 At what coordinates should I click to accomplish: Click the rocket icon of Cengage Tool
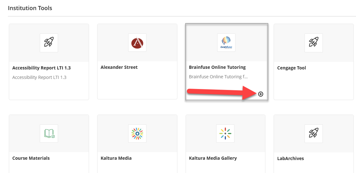(x=313, y=43)
